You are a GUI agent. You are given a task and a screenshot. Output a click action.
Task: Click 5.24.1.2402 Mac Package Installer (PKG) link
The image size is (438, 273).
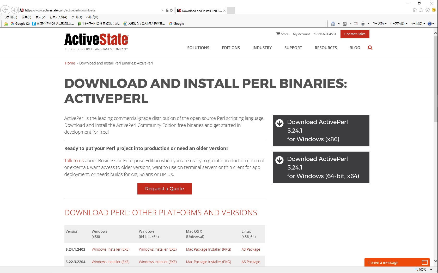click(209, 249)
